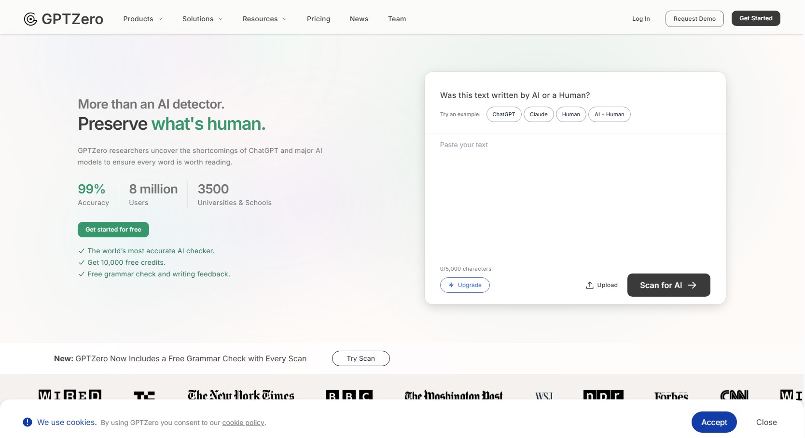
Task: Expand the Products dropdown menu
Action: point(143,19)
